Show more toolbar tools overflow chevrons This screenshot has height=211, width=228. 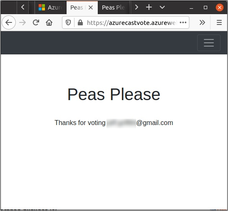pos(202,22)
